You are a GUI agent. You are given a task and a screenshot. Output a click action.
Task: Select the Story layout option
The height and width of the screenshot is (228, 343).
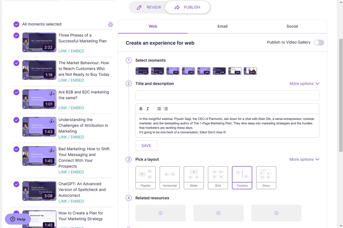[x=266, y=178]
